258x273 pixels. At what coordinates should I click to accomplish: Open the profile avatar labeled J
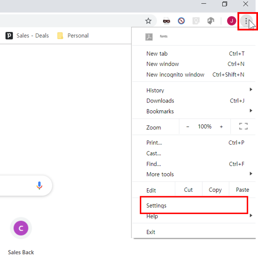(231, 21)
